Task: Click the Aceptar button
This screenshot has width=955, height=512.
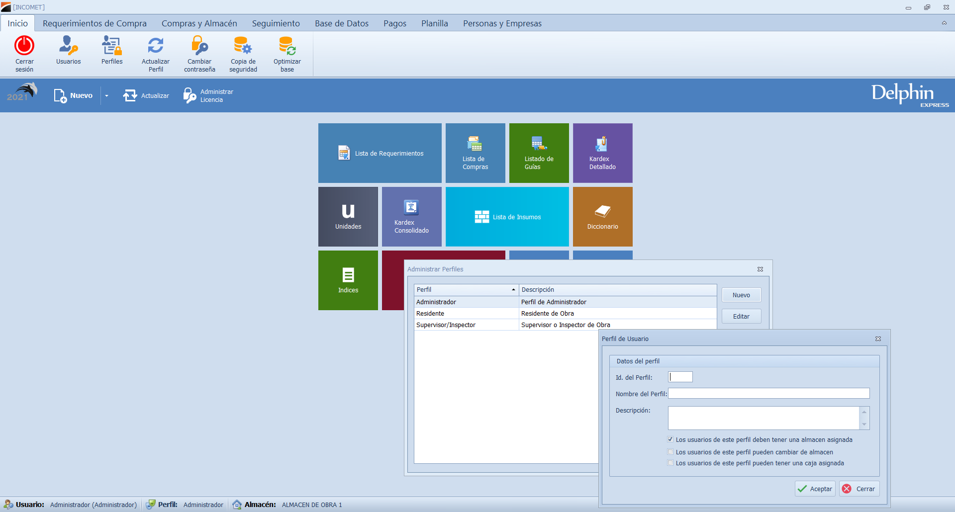Action: coord(815,489)
